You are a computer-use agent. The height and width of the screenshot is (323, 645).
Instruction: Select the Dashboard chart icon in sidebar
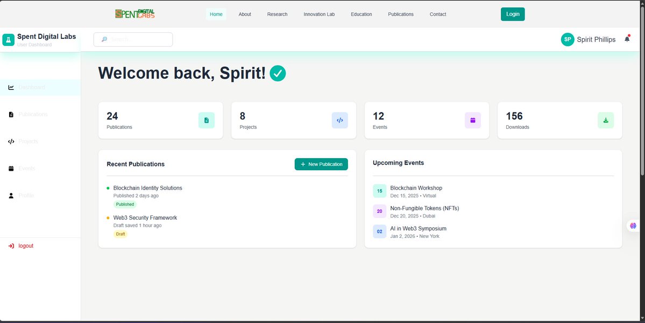coord(11,87)
